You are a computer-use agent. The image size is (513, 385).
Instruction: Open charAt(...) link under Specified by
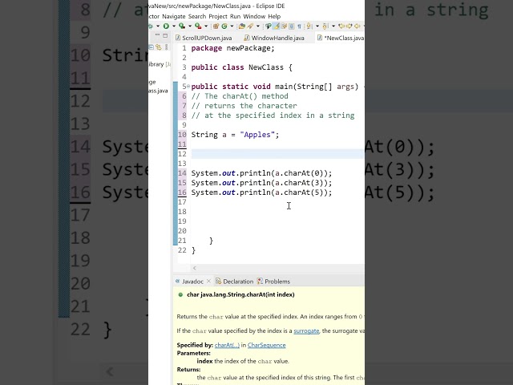click(227, 345)
